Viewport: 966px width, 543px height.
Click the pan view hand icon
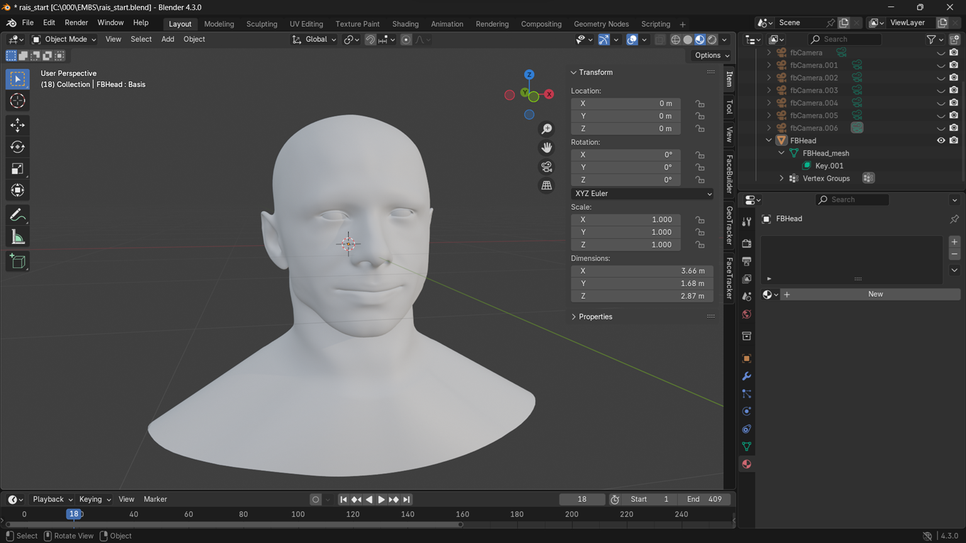click(547, 148)
